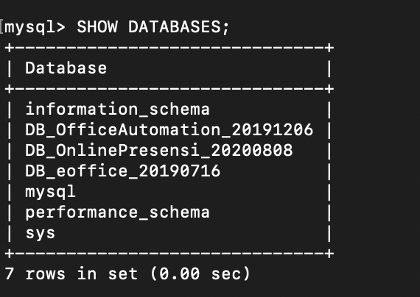Click the 20191206 date suffix
The width and height of the screenshot is (420, 297).
(272, 129)
